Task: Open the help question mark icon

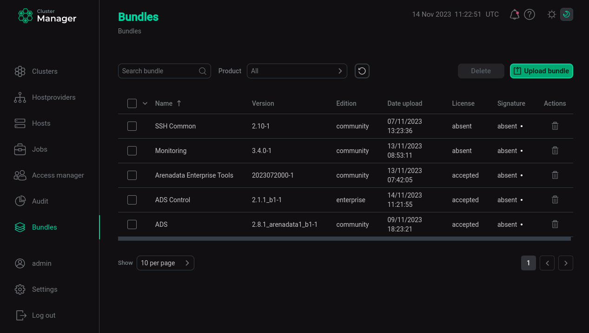Action: pyautogui.click(x=529, y=14)
